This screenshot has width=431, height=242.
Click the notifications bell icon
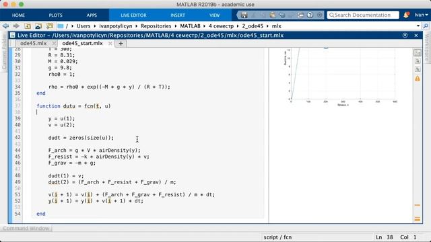pos(406,15)
